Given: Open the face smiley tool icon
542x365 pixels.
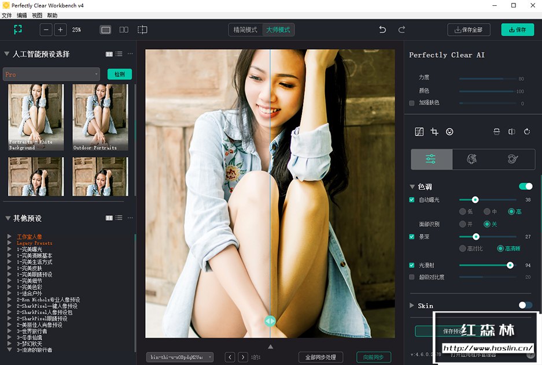Looking at the screenshot, I should 449,132.
